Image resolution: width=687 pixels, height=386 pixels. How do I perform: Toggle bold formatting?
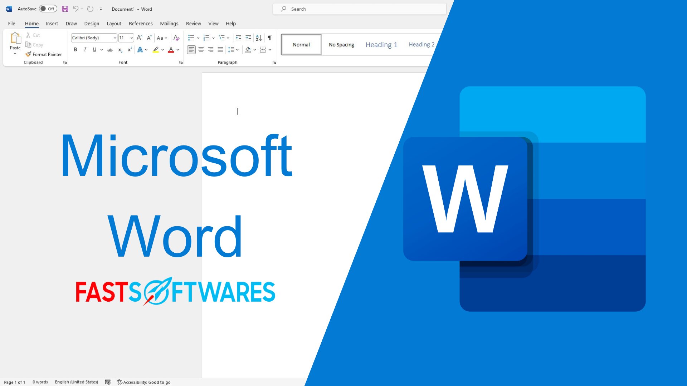pyautogui.click(x=75, y=50)
